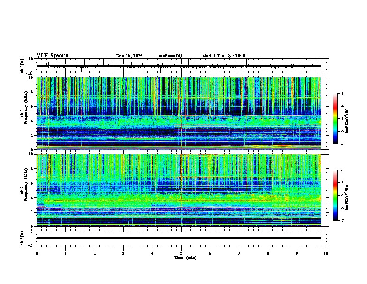The image size is (367, 284).
Task: Click the "ch.3(V)" axis label
Action: (x=22, y=238)
